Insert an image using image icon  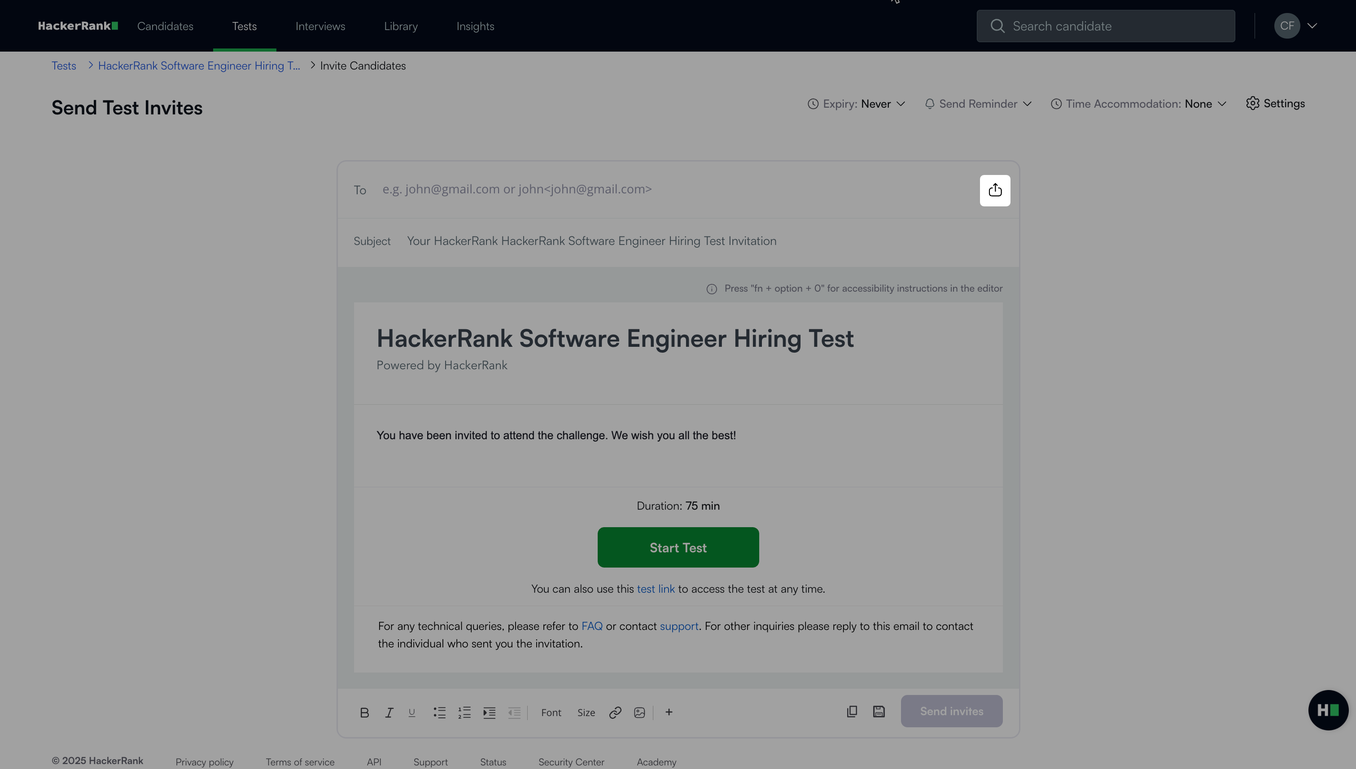pos(639,712)
